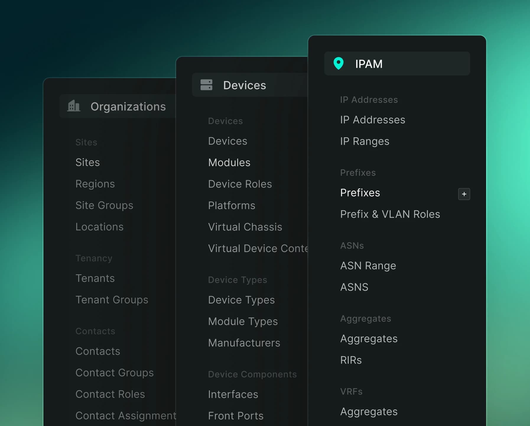
Task: Click the IPAM location pin icon
Action: (x=338, y=63)
